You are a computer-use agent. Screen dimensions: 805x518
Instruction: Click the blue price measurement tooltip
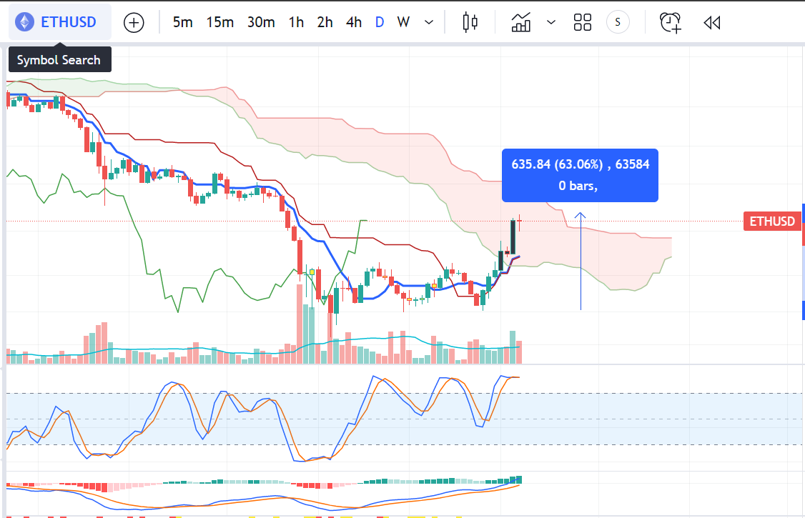[x=580, y=174]
